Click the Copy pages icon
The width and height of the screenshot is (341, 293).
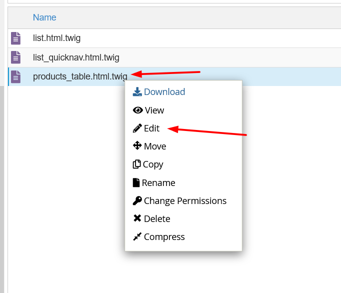[x=137, y=164]
